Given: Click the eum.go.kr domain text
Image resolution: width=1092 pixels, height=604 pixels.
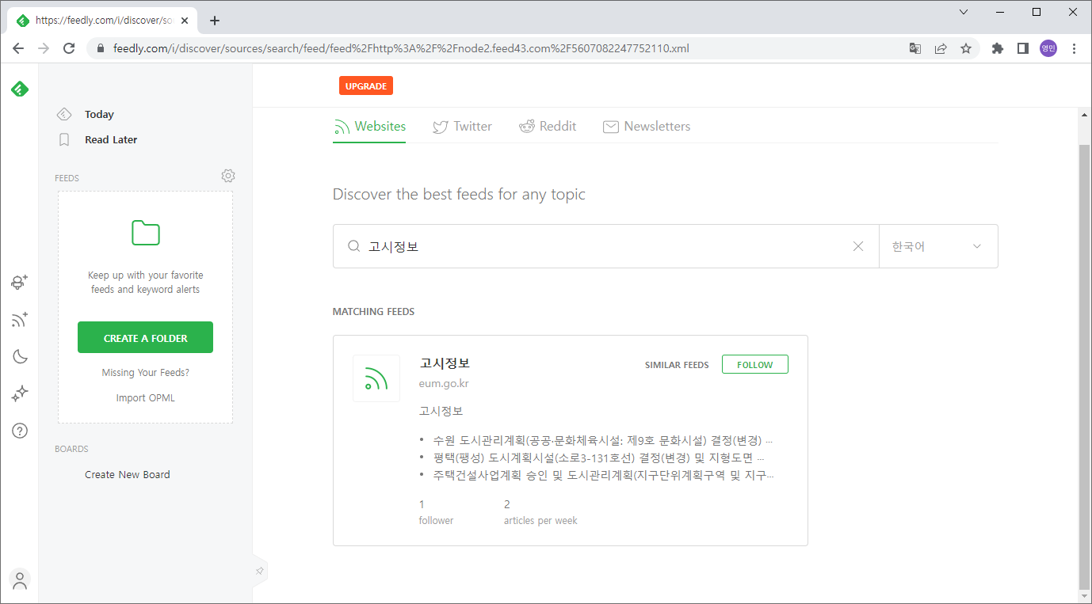Looking at the screenshot, I should (444, 383).
